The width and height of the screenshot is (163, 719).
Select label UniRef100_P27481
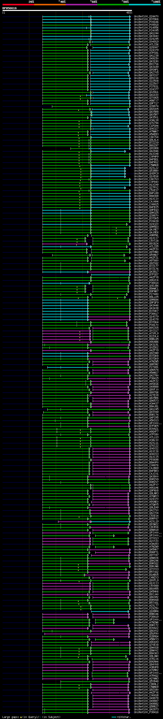pyautogui.click(x=146, y=367)
